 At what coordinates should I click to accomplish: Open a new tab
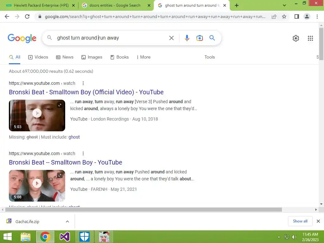237,5
